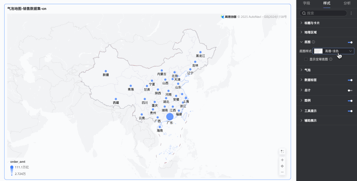This screenshot has width=357, height=181.
Task: Toggle the 底图 basemap switch
Action: (350, 42)
